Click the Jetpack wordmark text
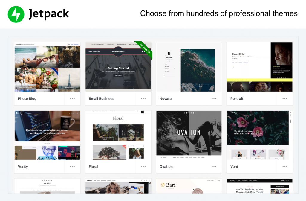Image resolution: width=306 pixels, height=201 pixels. pyautogui.click(x=49, y=14)
